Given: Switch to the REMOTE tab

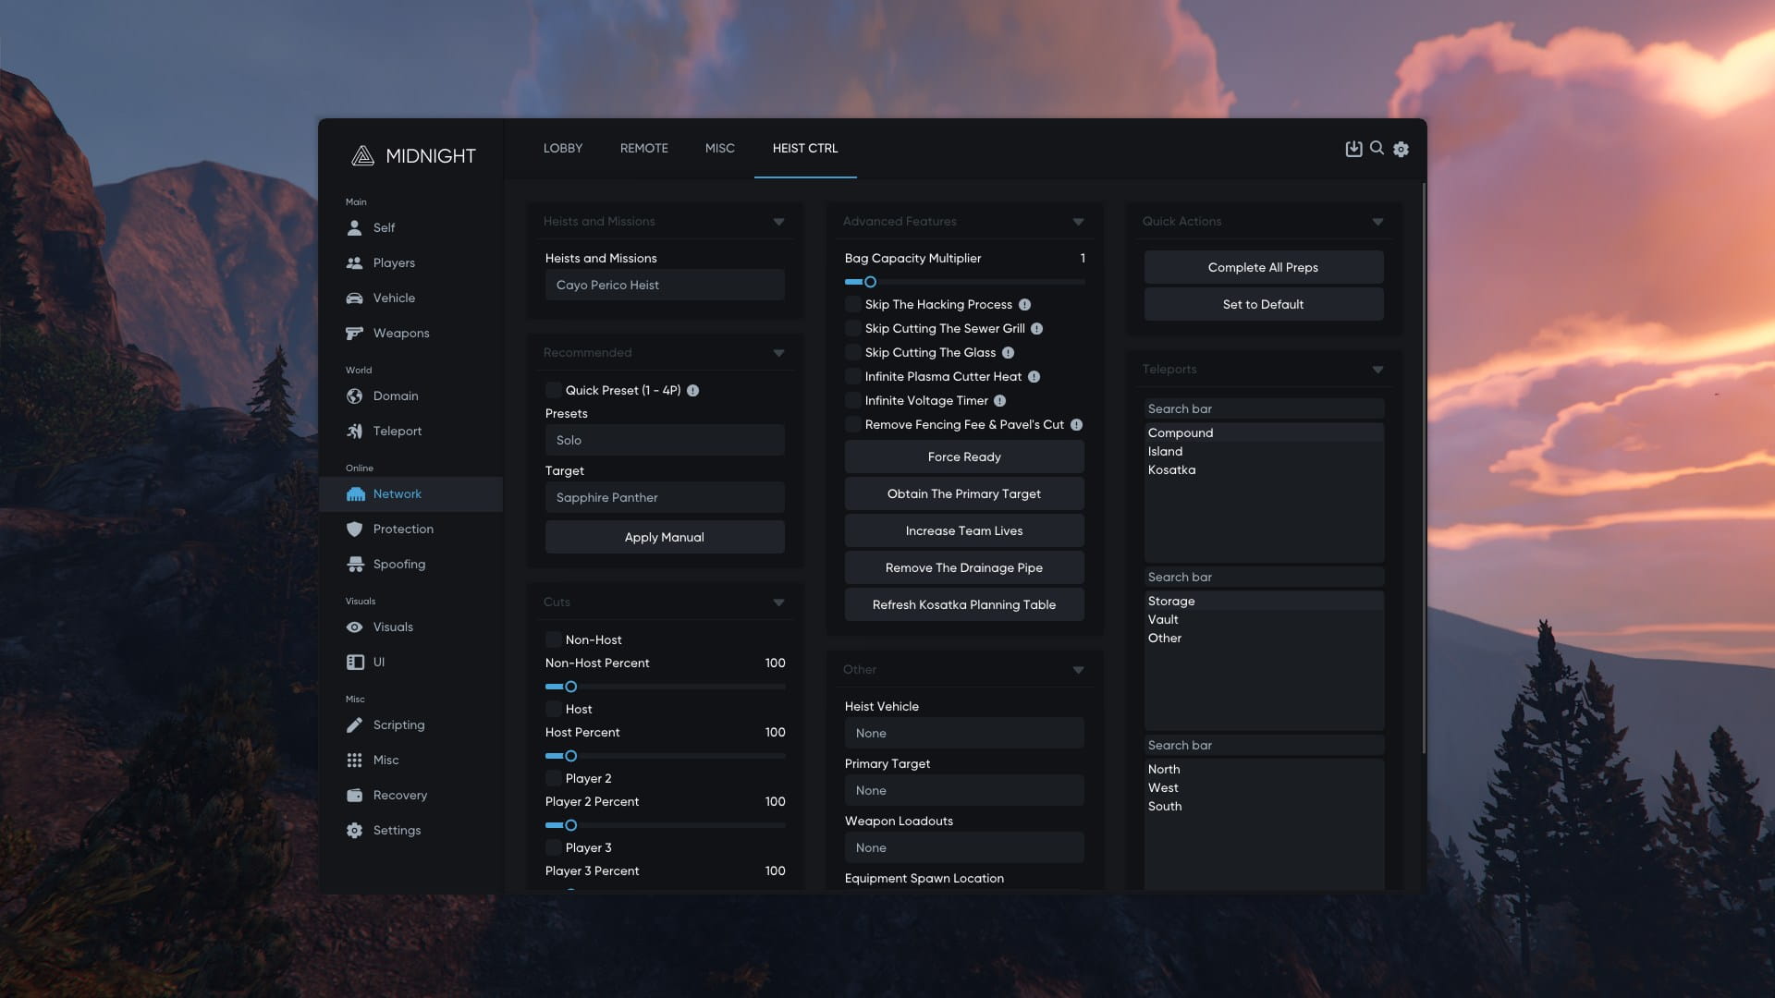Looking at the screenshot, I should pos(643,148).
